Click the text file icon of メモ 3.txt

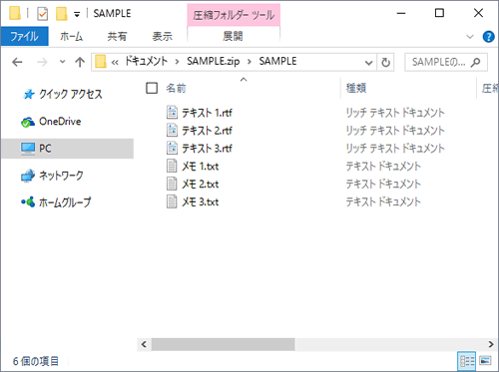click(172, 201)
